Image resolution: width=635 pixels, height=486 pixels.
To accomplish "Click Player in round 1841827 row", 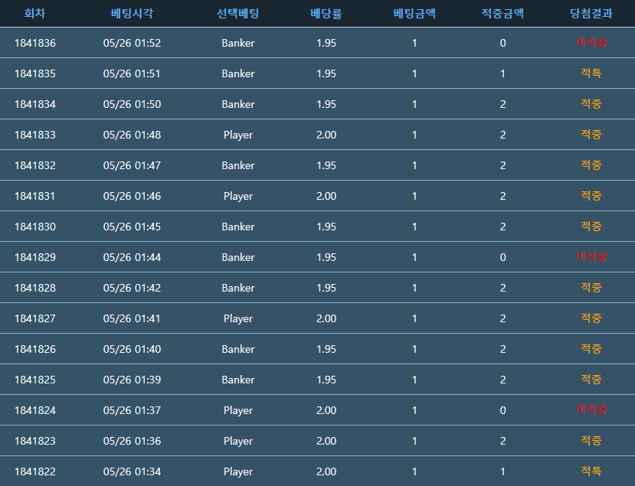I will (238, 319).
